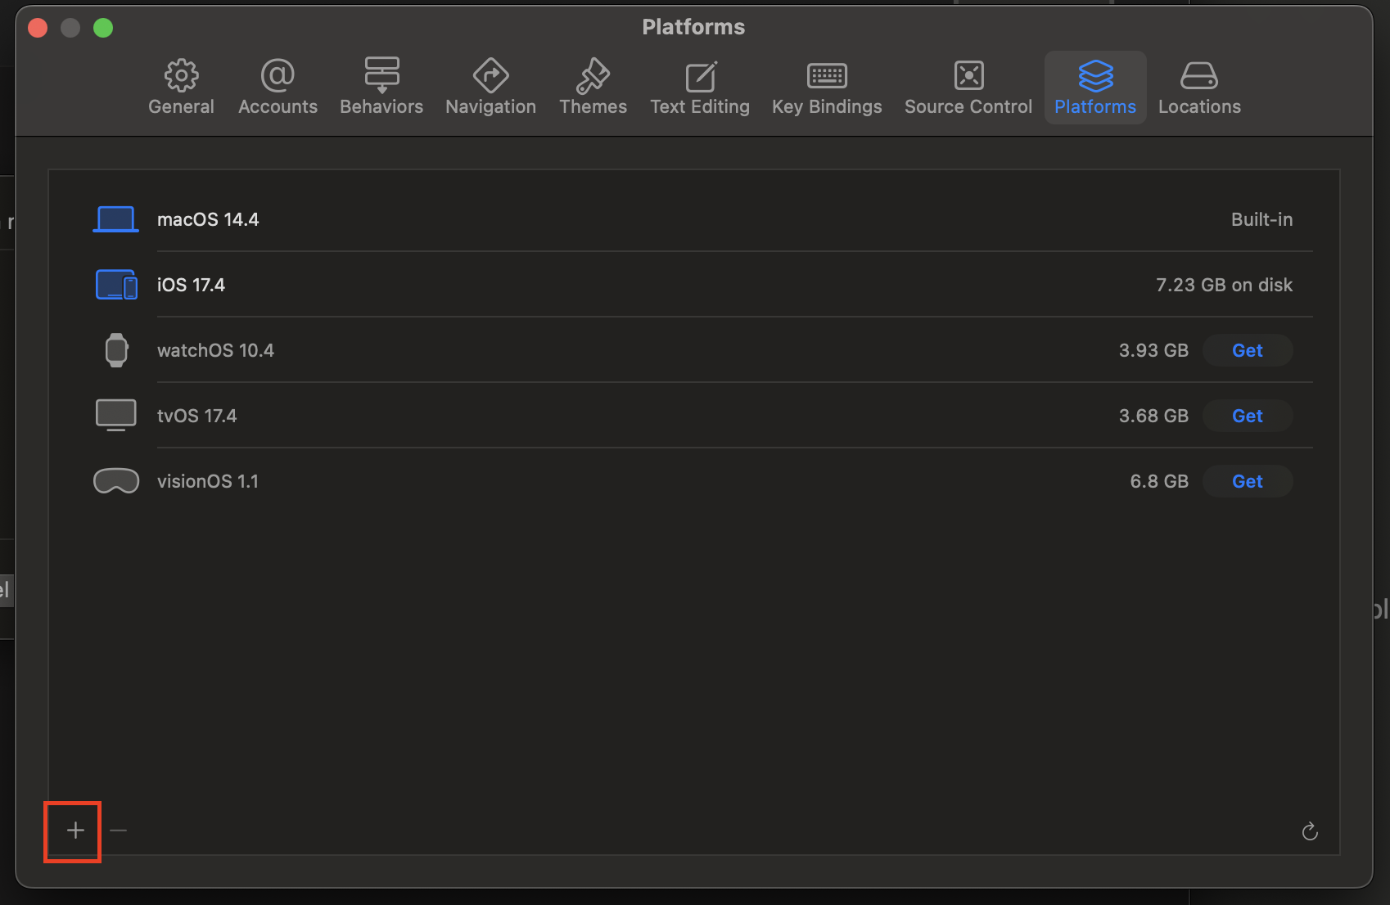Refresh the platforms list
Screen dimensions: 1390x905
(1310, 831)
